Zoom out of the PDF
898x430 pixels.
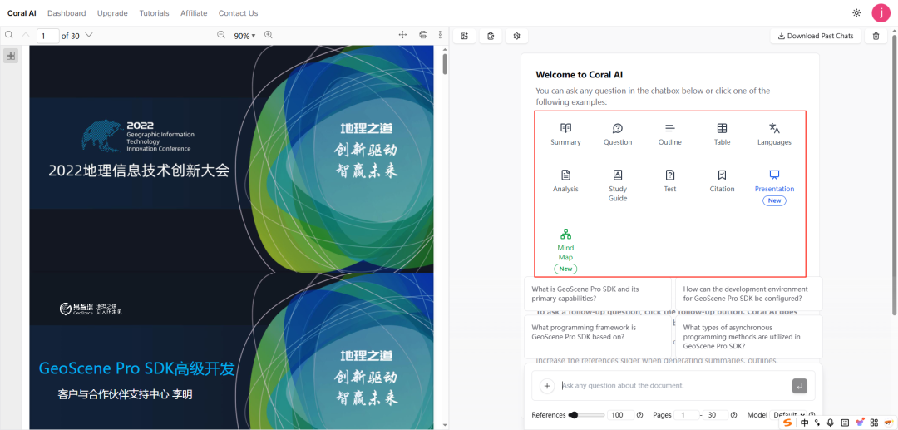pos(221,35)
